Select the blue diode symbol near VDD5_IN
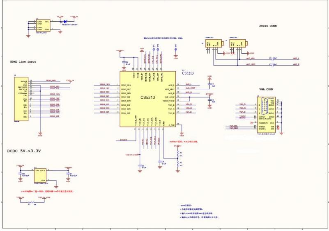329x231 pixels. pos(65,21)
